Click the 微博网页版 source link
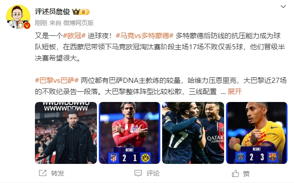 pos(78,23)
